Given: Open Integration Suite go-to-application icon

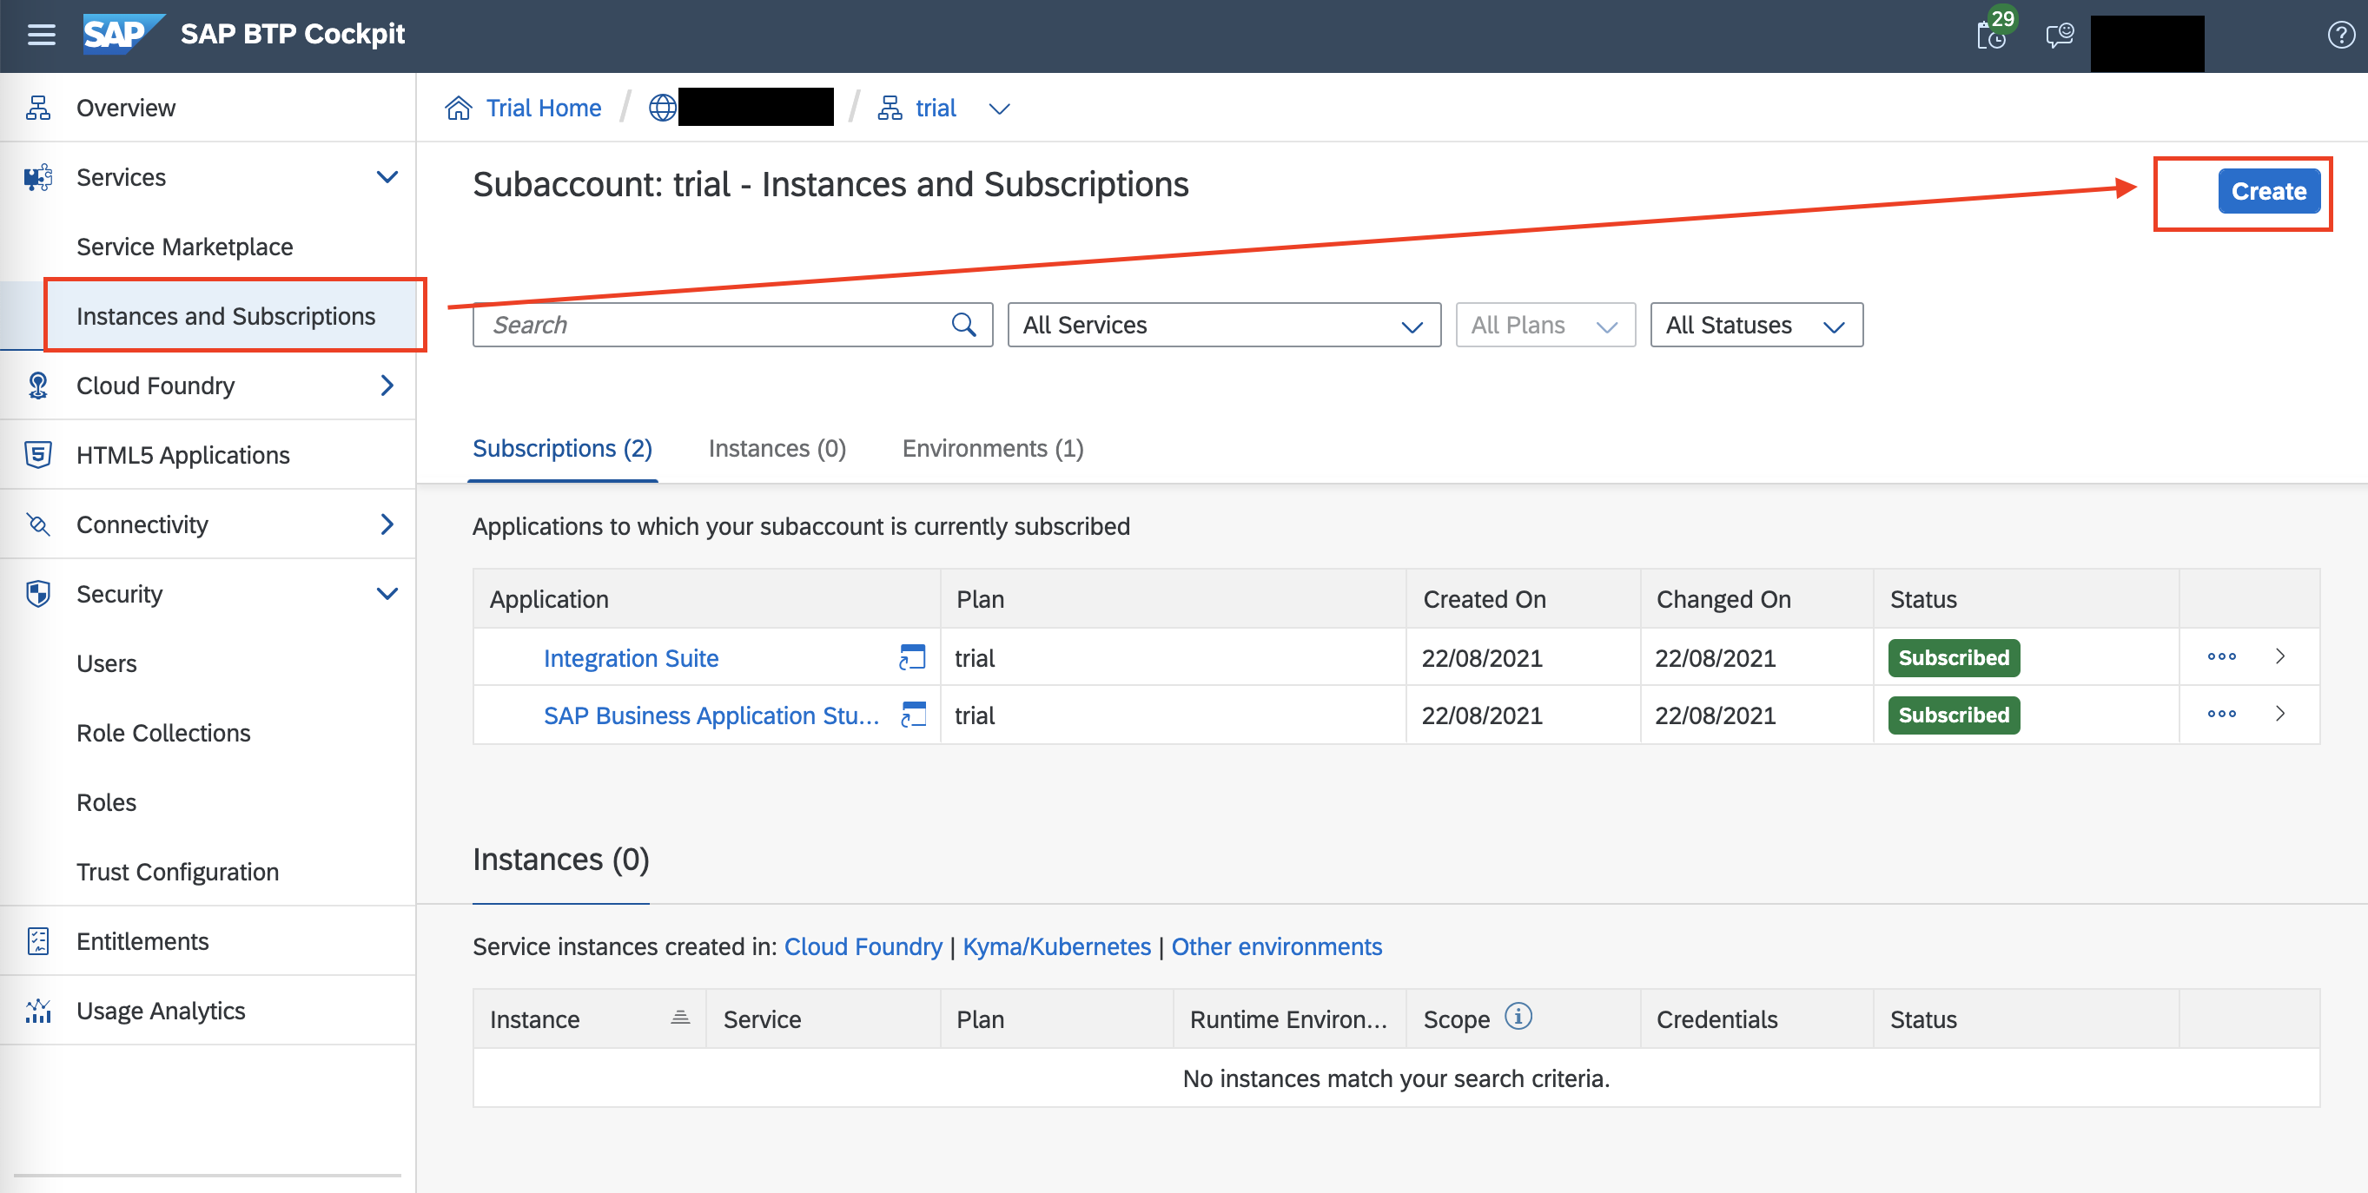Looking at the screenshot, I should click(x=912, y=657).
